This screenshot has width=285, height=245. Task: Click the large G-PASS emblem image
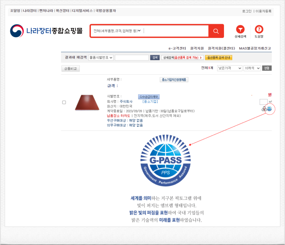tap(165, 160)
